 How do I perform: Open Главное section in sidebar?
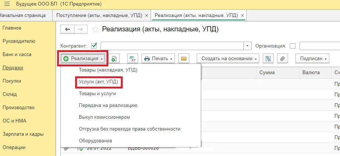(12, 28)
